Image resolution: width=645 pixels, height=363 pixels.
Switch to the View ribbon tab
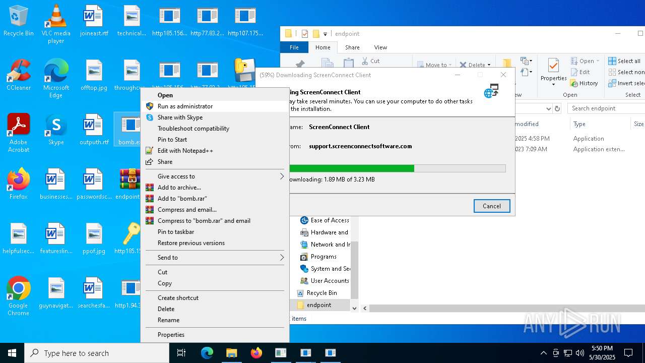click(x=380, y=47)
